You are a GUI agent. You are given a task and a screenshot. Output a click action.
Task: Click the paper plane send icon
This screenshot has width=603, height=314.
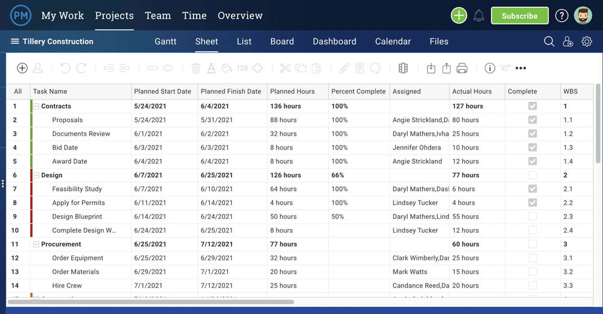click(505, 68)
